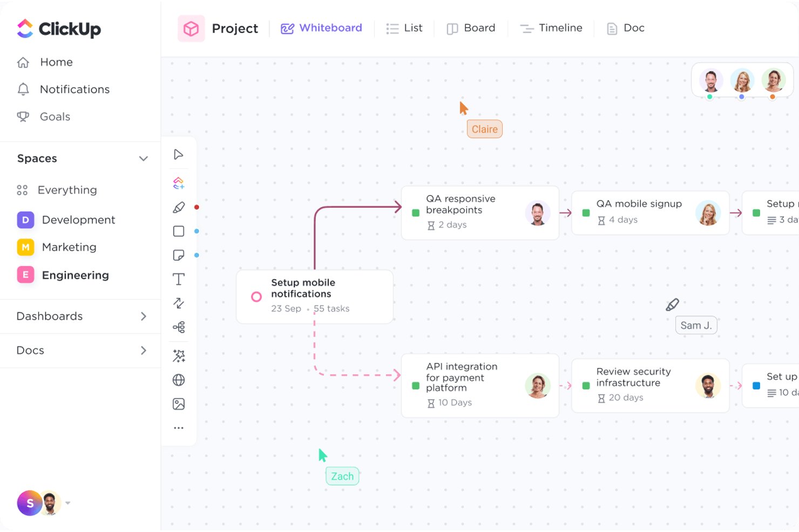Click the ClickUp logo
The width and height of the screenshot is (799, 532).
pos(59,29)
